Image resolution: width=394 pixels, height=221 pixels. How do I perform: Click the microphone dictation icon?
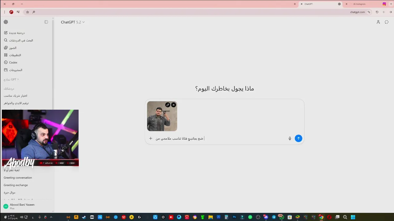point(290,138)
